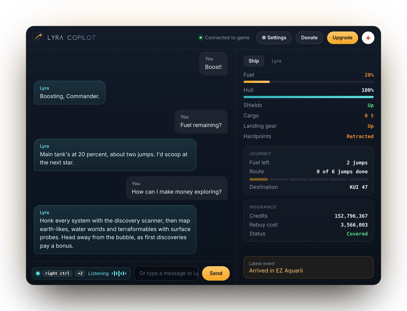Click the green connection status dot
This screenshot has height=311, width=407.
(201, 38)
